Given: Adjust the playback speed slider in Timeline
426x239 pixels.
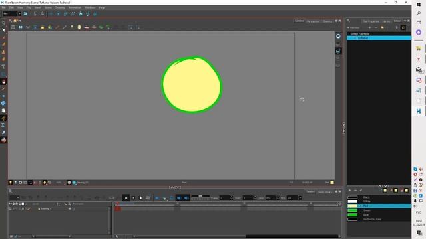Looking at the screenshot, I should point(200,196).
